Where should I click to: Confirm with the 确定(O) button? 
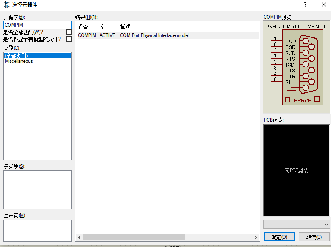click(x=279, y=237)
